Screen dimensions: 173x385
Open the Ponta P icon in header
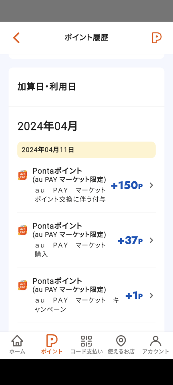point(157,38)
